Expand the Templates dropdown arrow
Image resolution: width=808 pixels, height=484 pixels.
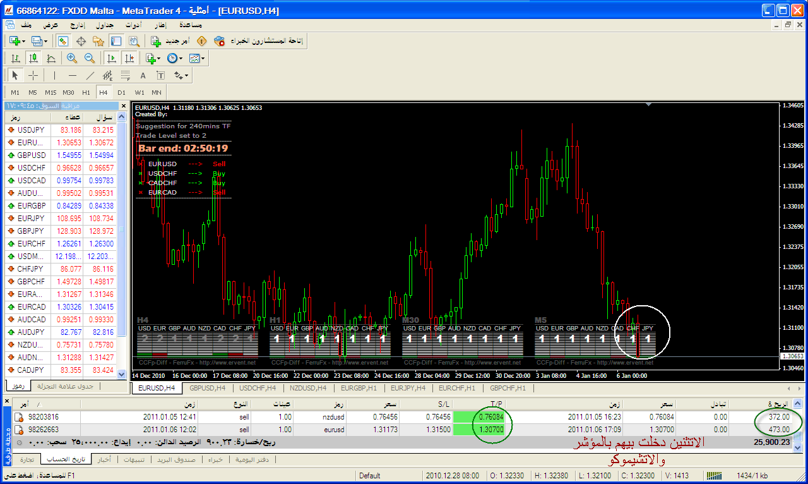tap(204, 58)
